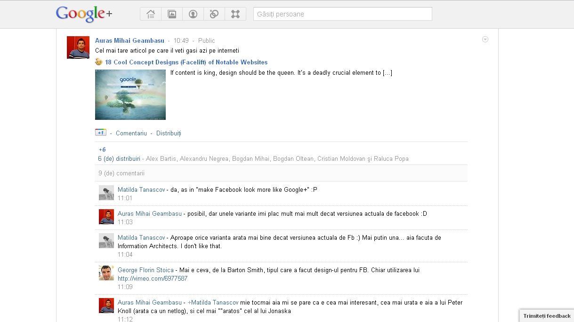Screen dimensions: 574x322
Task: Click the emoji icon beside article title
Action: pos(99,62)
